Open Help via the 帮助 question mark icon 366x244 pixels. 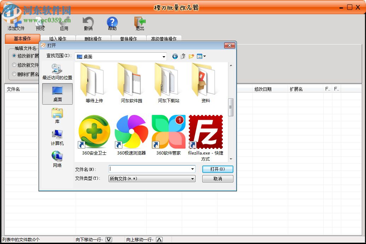112,22
